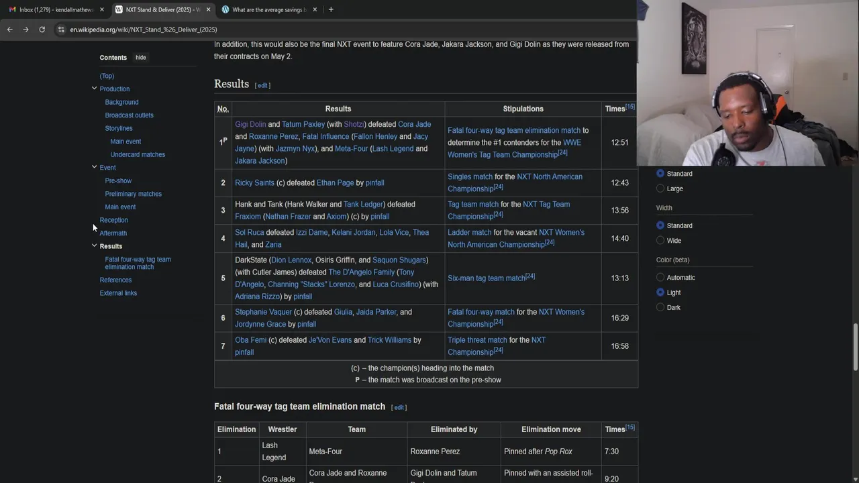
Task: Click the browser back arrow
Action: coord(9,30)
